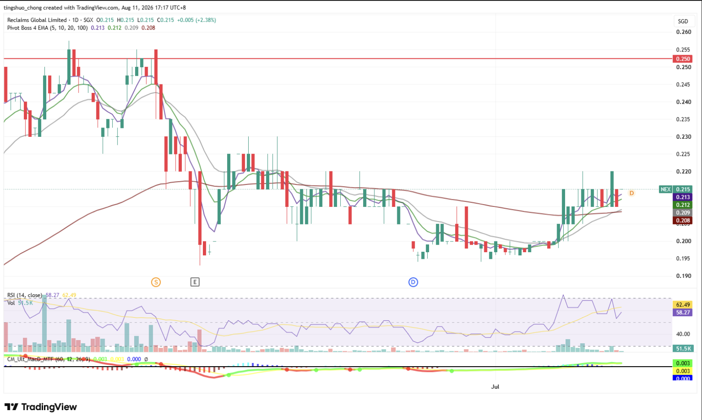Click the 0.225 price axis value

tap(684, 154)
